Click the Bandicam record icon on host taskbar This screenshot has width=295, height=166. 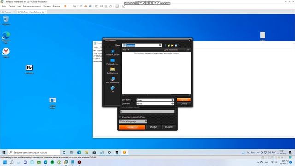pos(79,162)
